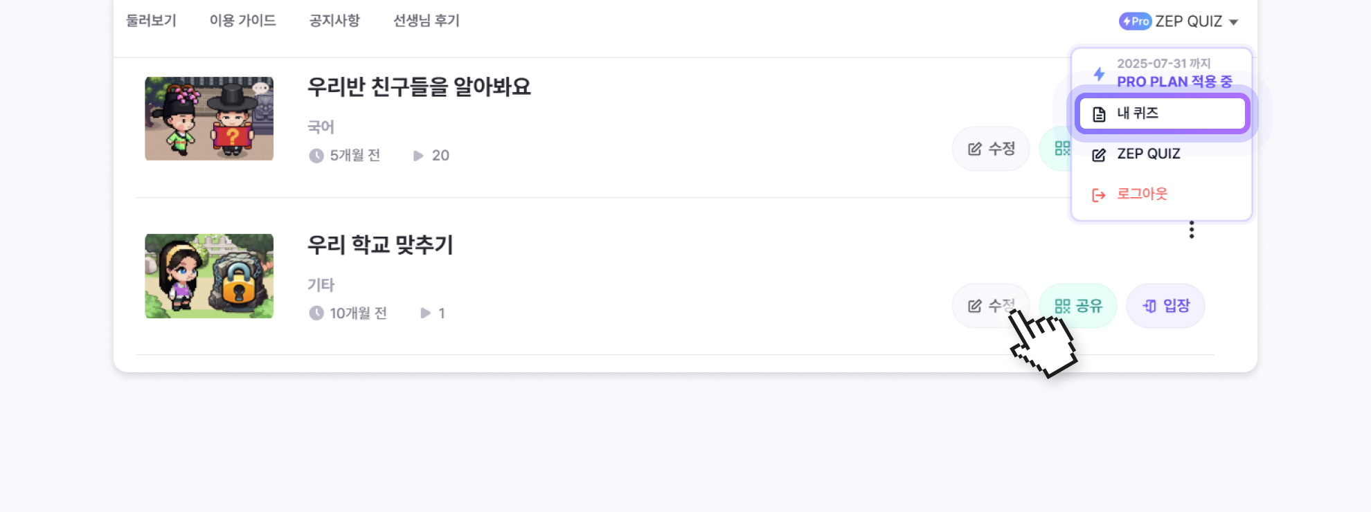Click the 우리반 친구들을 알아봐요 quiz title

tap(419, 87)
